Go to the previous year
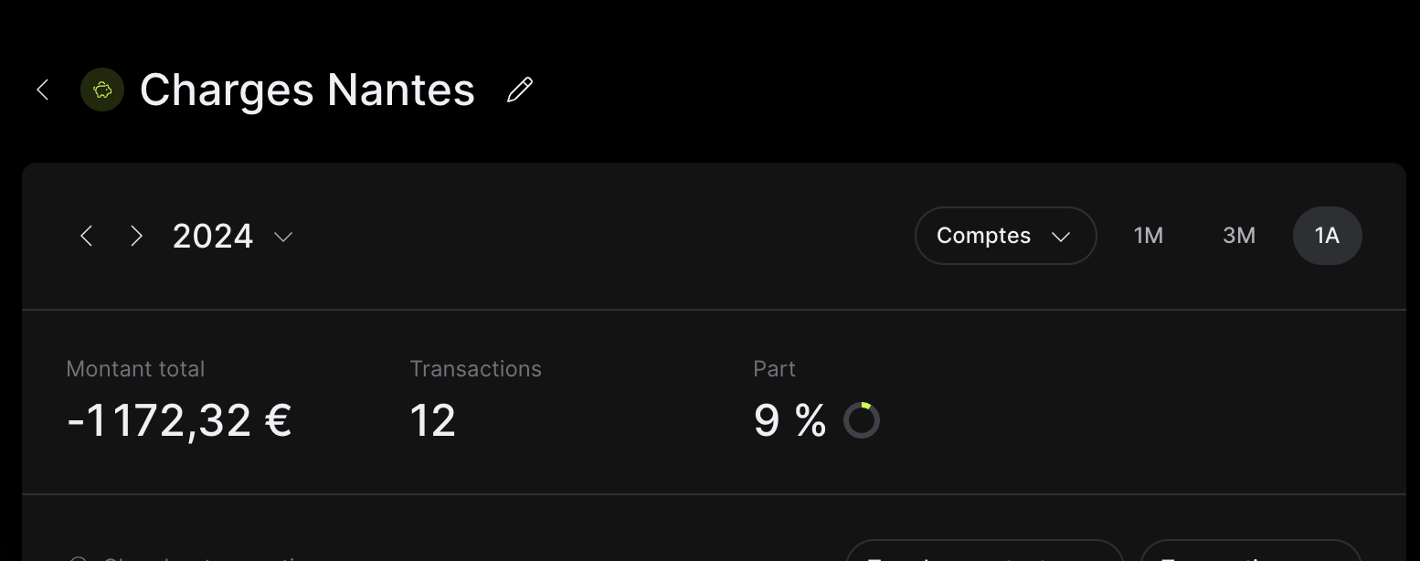The width and height of the screenshot is (1420, 561). 87,237
